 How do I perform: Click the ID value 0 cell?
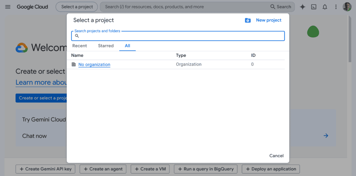coord(252,64)
